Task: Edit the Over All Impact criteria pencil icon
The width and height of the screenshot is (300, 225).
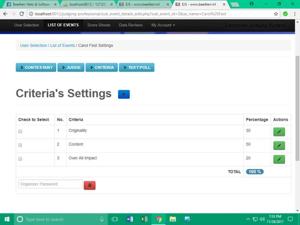Action: click(279, 159)
